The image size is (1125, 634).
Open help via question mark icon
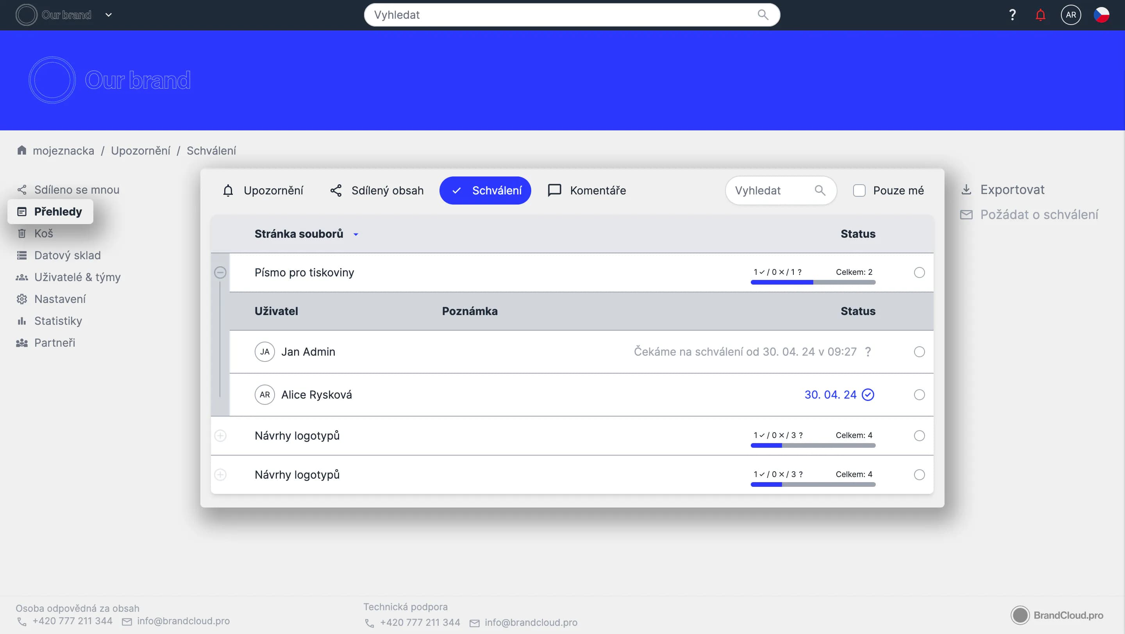click(1012, 15)
